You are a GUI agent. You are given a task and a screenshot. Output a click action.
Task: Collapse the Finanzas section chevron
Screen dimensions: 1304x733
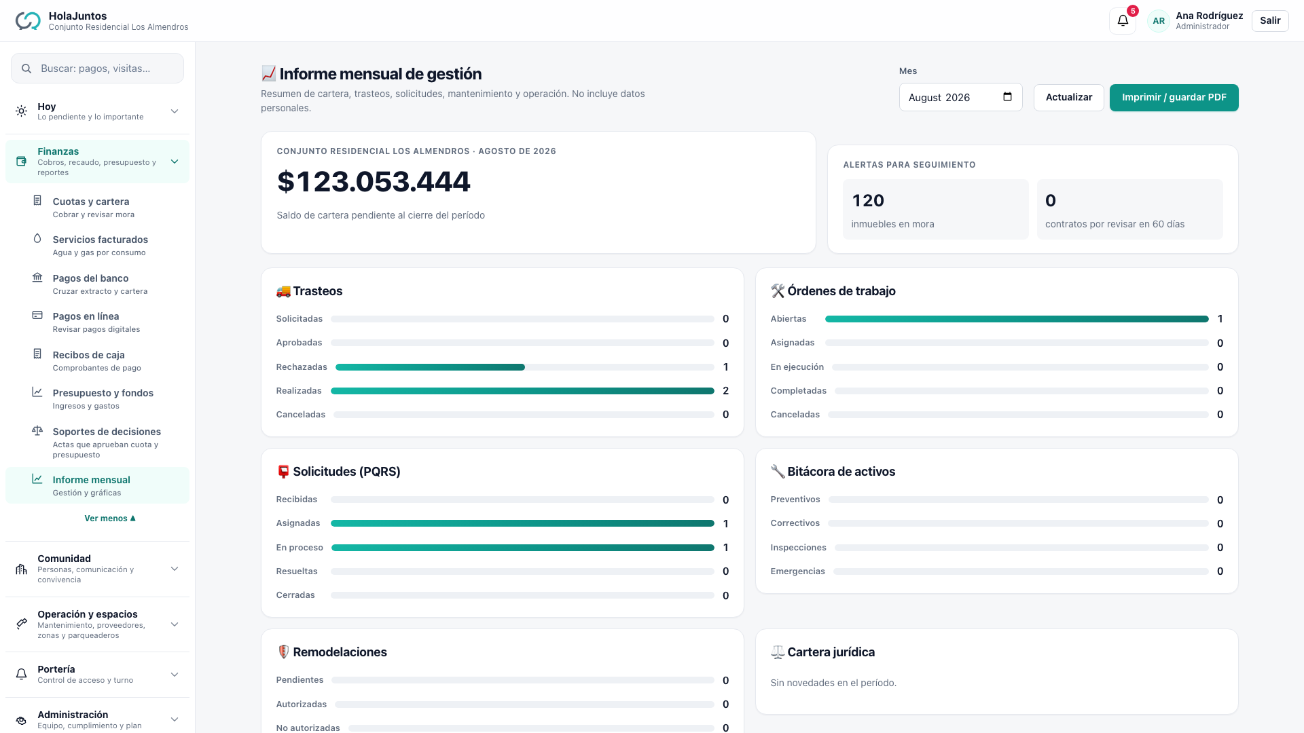(x=175, y=162)
